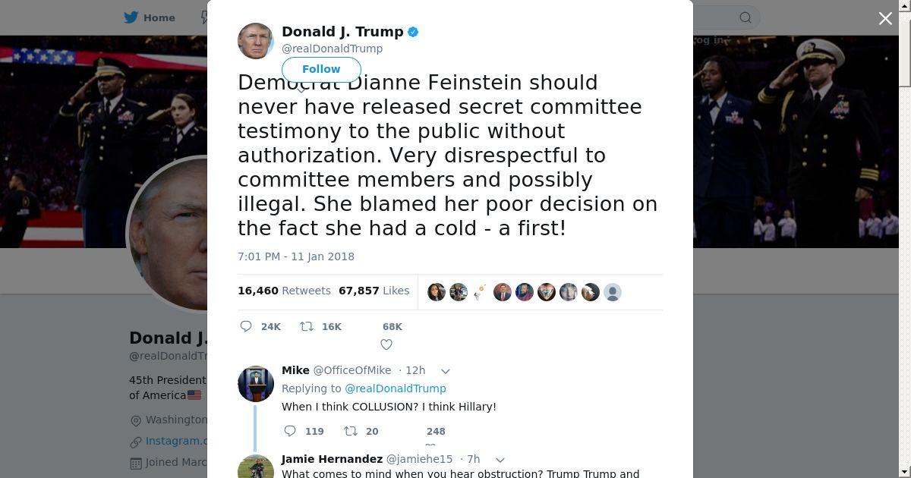Retweet Mike's reply with 20 retweets
The width and height of the screenshot is (911, 478).
coord(351,431)
